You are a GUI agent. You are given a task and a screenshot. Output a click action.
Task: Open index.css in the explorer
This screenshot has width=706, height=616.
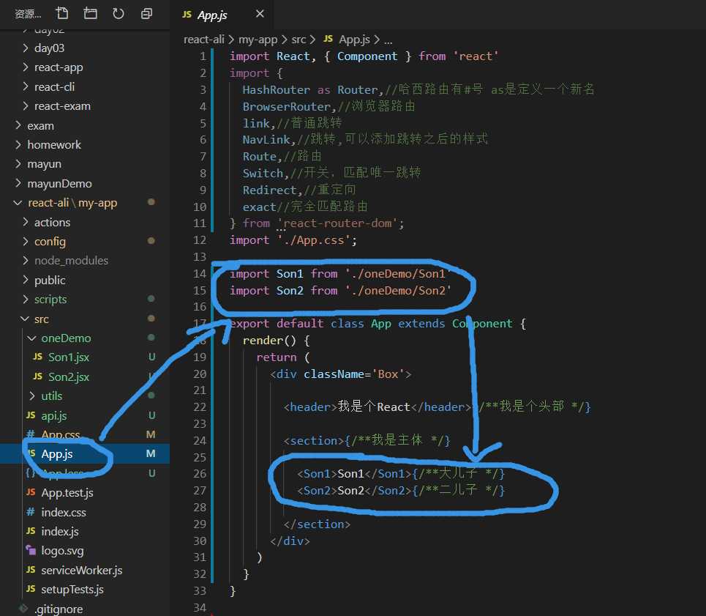64,512
